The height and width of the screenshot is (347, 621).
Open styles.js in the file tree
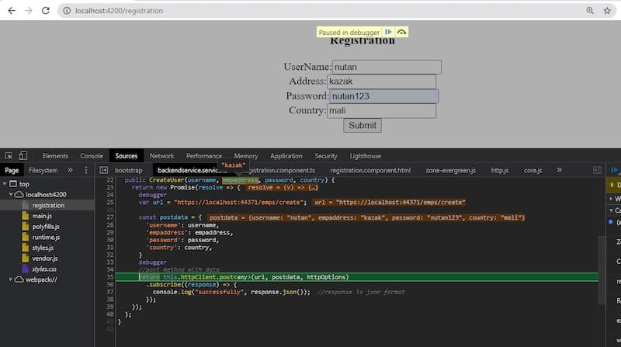pyautogui.click(x=43, y=248)
